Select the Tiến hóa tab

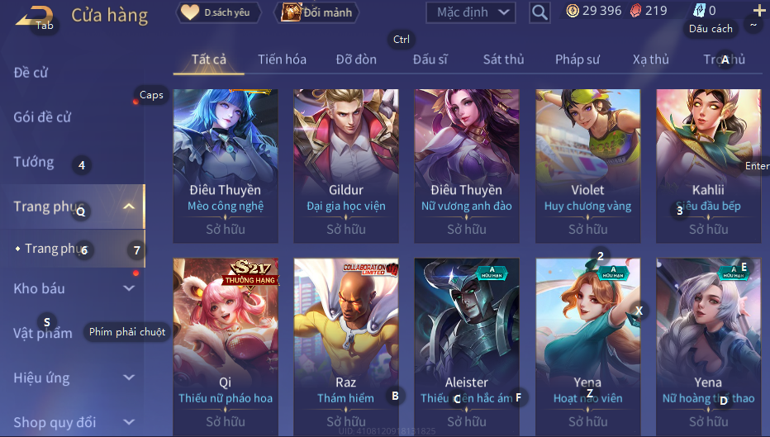(x=282, y=59)
